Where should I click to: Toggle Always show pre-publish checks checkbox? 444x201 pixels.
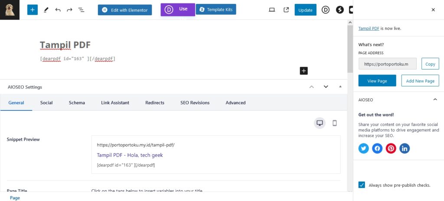(362, 185)
